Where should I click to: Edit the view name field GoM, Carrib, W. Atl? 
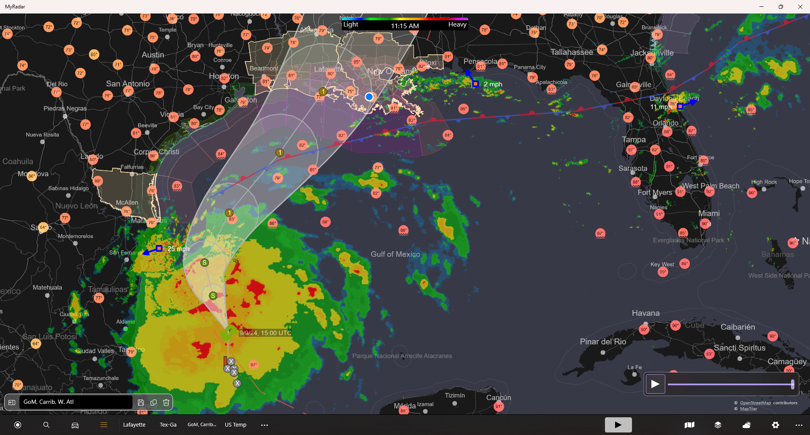click(x=76, y=402)
